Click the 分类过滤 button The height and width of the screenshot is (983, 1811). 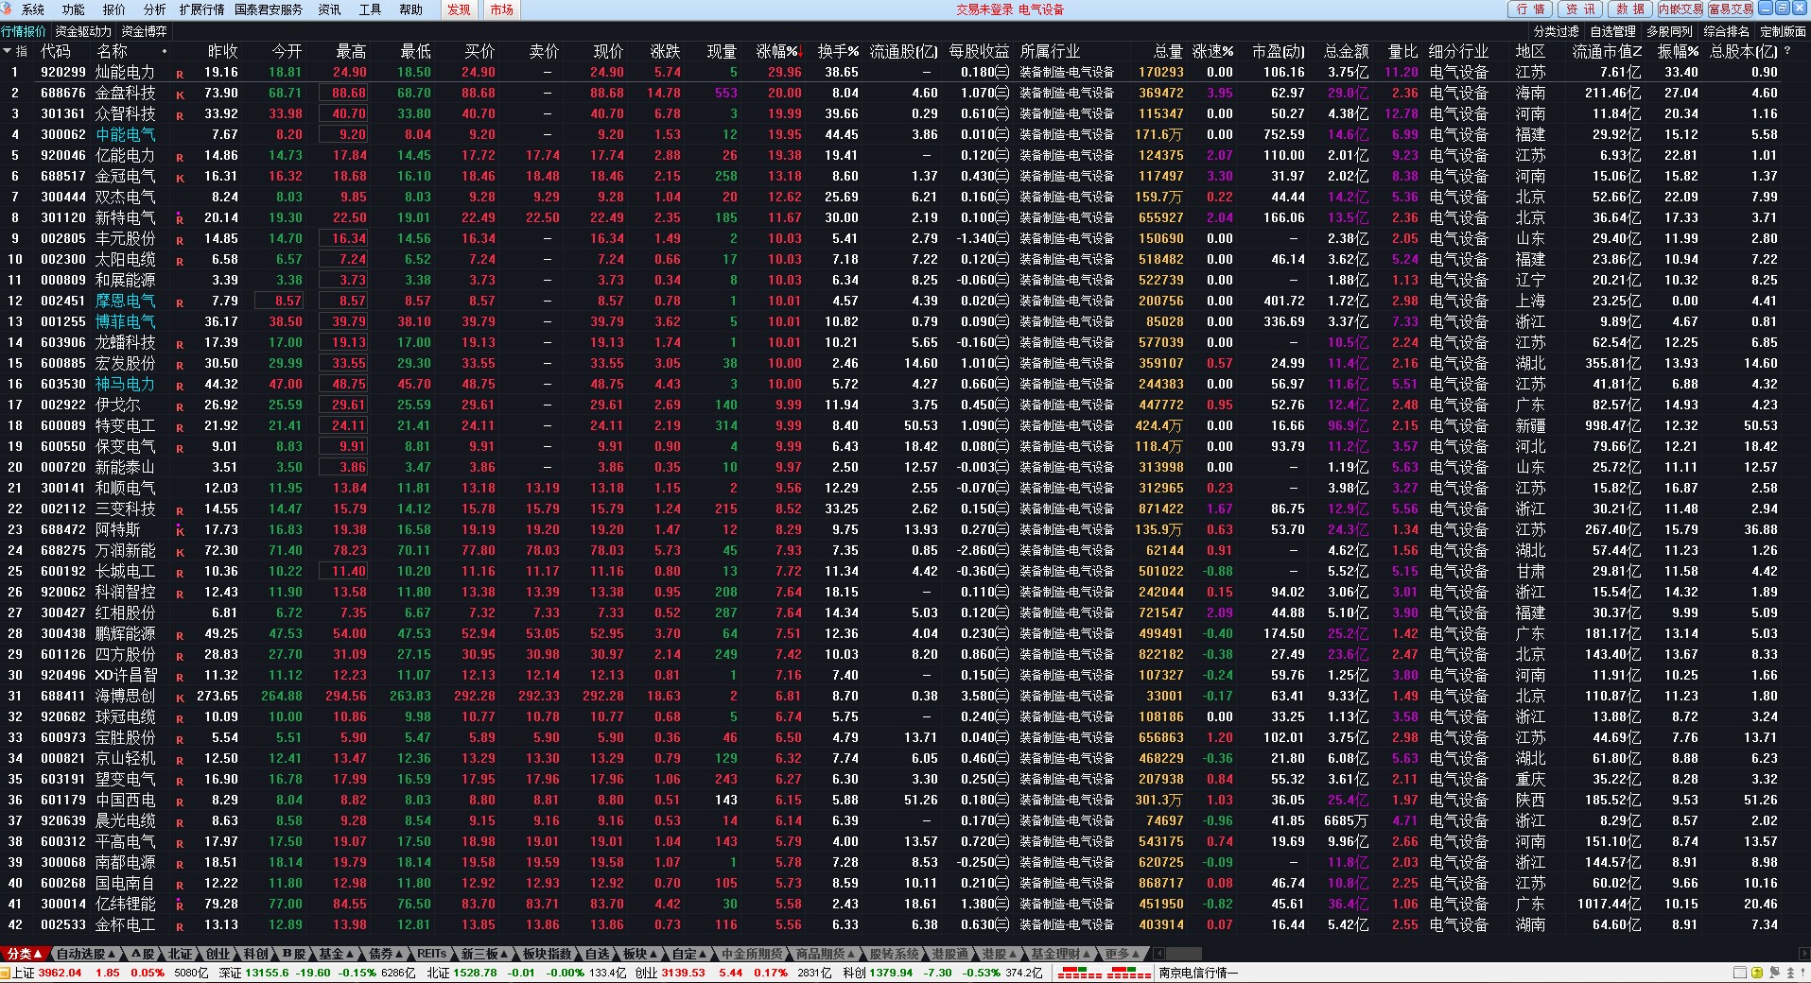click(1557, 31)
